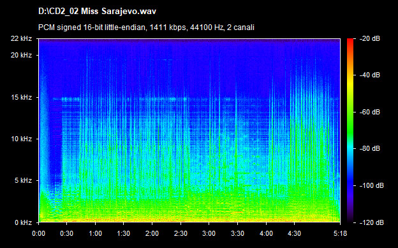The height and width of the screenshot is (248, 398).
Task: Click the PCM signed 16-bit format info line
Action: (146, 27)
